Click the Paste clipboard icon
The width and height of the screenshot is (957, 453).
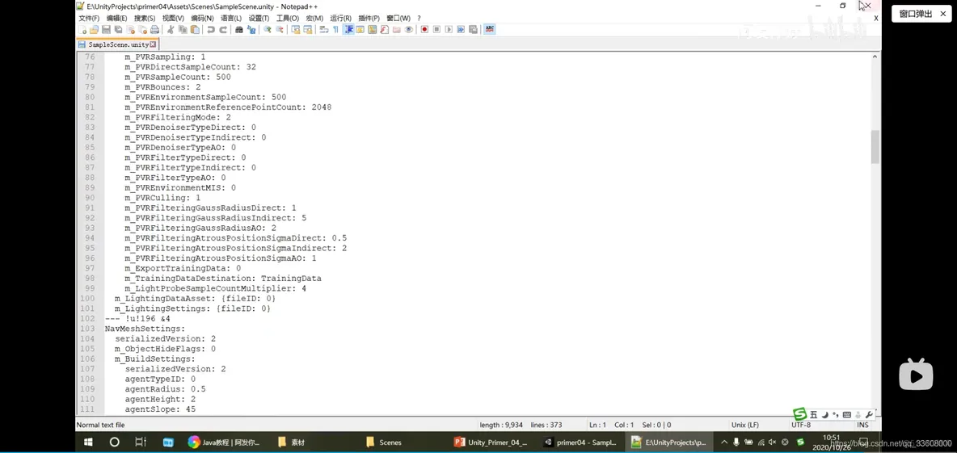click(x=195, y=29)
